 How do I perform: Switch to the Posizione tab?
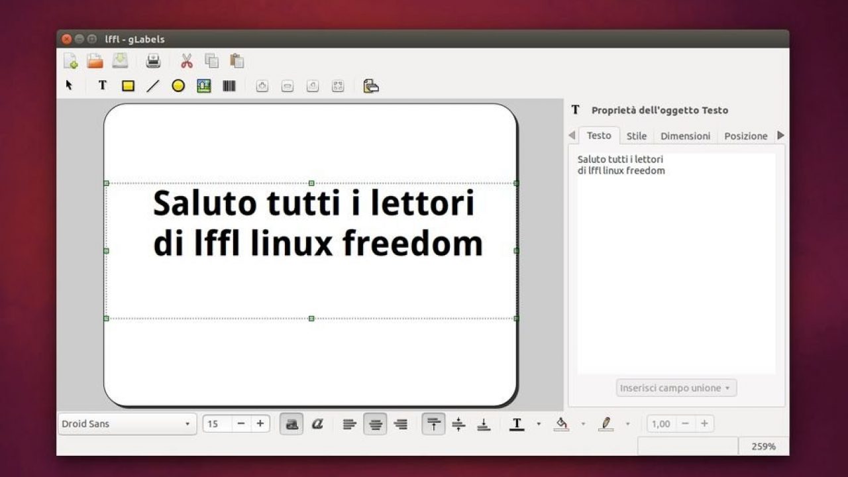(746, 135)
